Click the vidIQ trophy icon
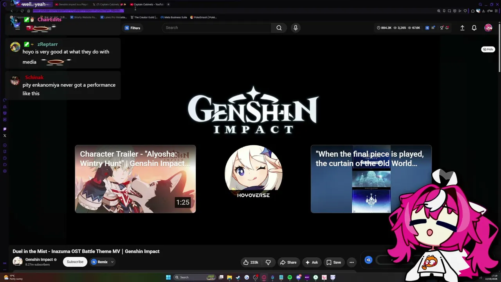 tap(442, 28)
